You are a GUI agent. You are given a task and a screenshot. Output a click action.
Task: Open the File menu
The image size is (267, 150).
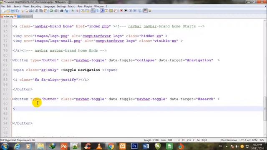(x=3, y=7)
